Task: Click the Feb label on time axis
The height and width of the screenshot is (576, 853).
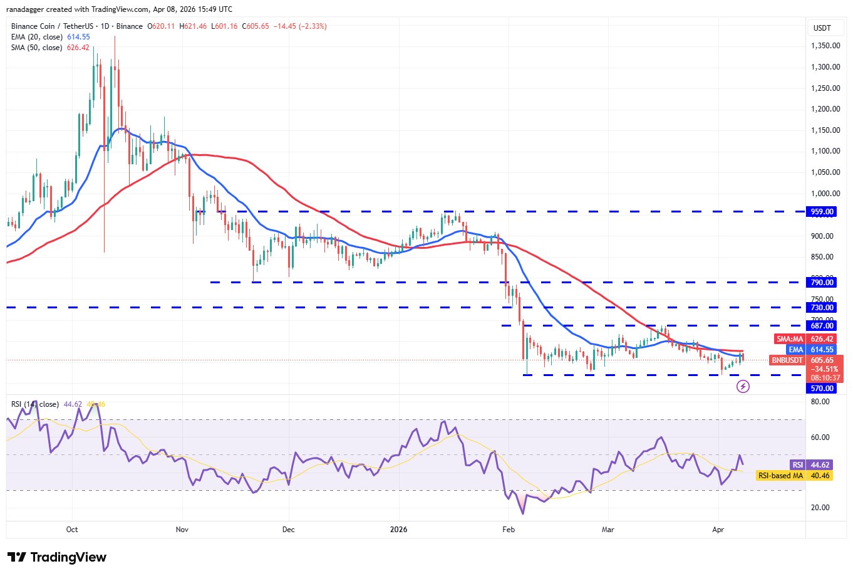Action: coord(508,530)
